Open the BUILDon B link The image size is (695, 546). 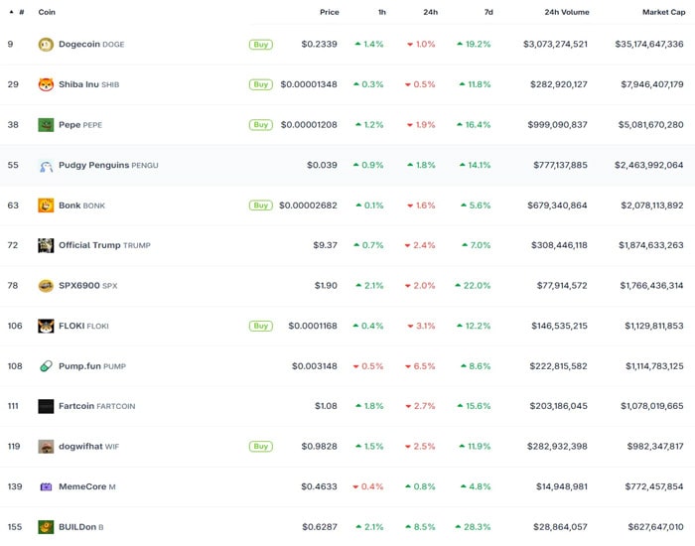pyautogui.click(x=80, y=527)
